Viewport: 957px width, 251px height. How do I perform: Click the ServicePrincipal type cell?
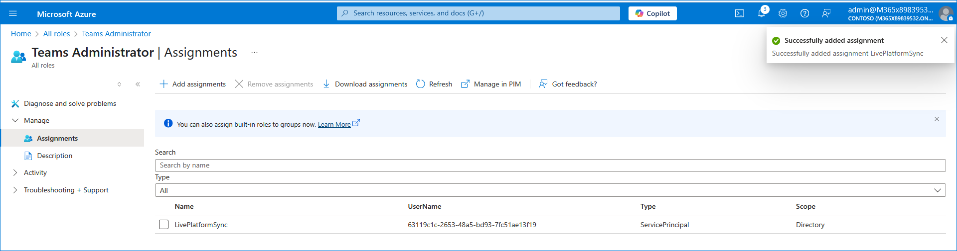(x=664, y=225)
